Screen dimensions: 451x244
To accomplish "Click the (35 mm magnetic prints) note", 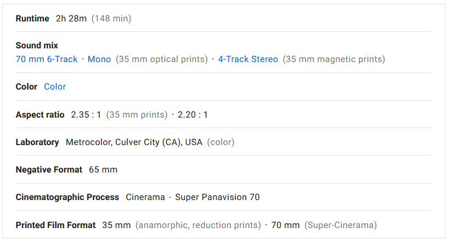I will pos(334,59).
